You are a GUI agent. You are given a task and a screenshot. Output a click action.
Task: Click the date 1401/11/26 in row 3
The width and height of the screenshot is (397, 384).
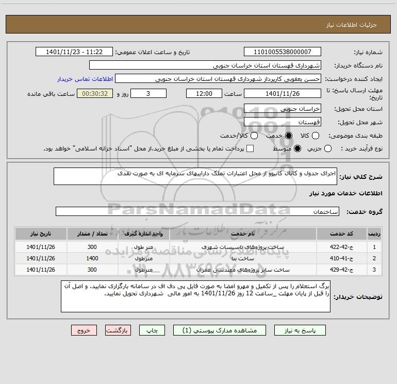41,270
